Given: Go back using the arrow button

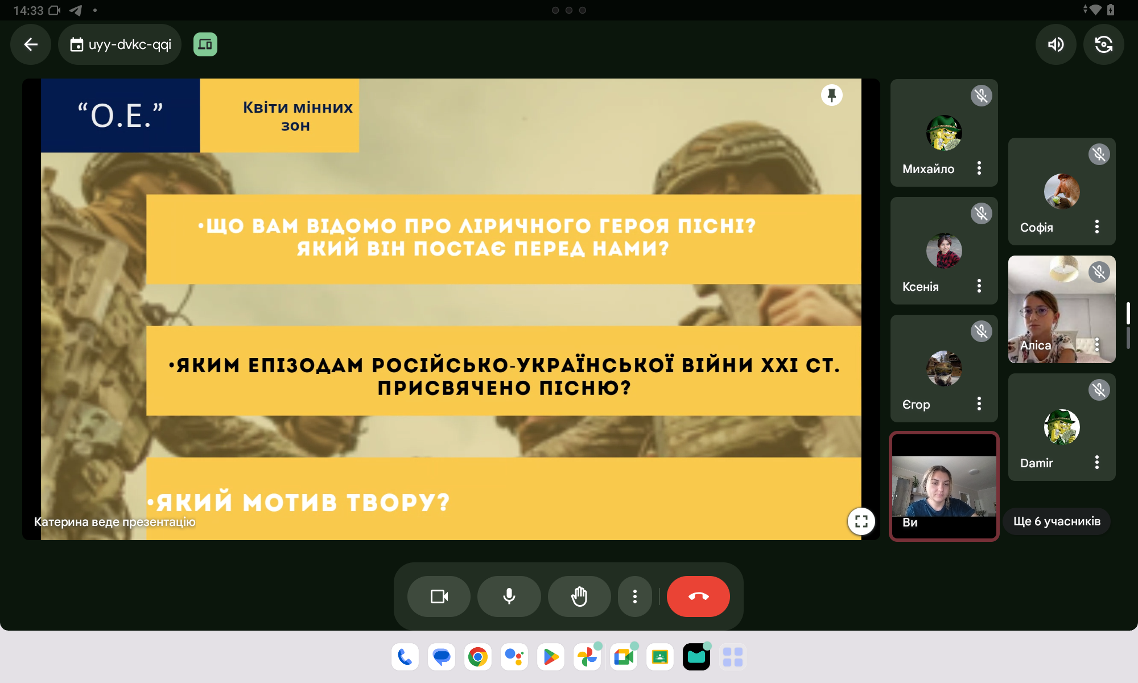Looking at the screenshot, I should tap(31, 44).
